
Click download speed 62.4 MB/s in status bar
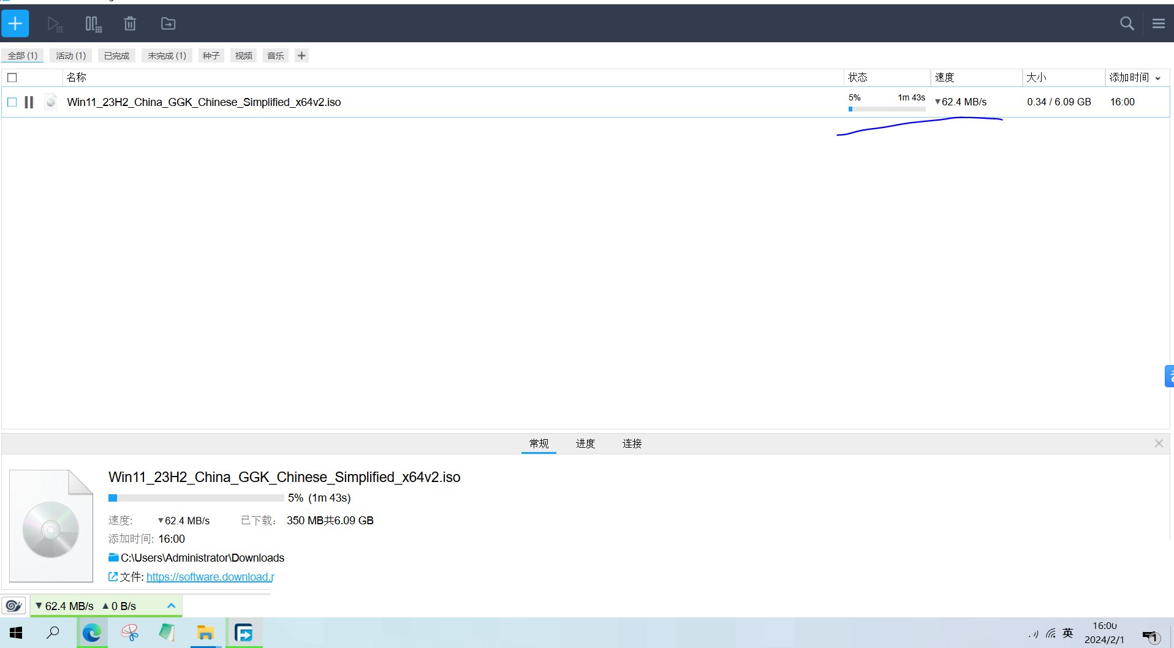[x=64, y=606]
